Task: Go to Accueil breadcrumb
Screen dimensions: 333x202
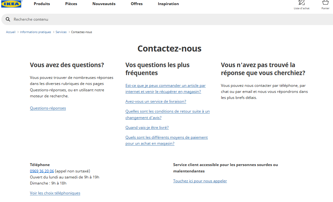Action: 11,32
